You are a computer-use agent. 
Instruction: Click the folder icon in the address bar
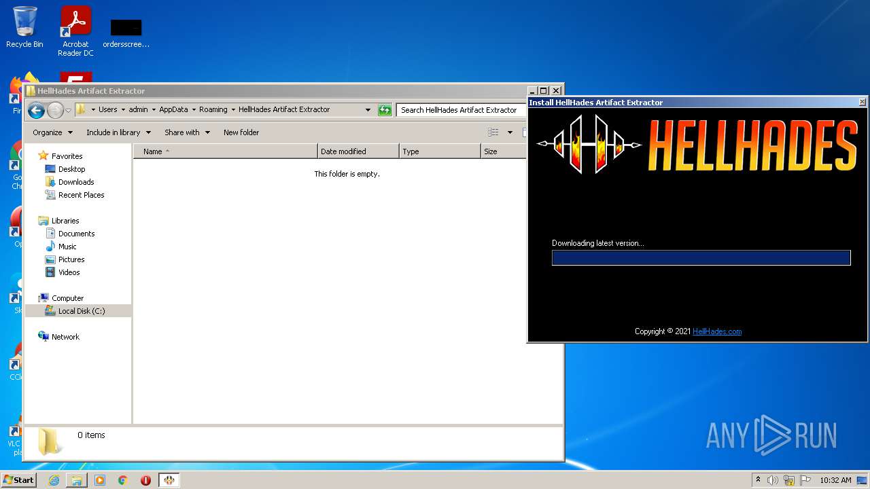[80, 109]
